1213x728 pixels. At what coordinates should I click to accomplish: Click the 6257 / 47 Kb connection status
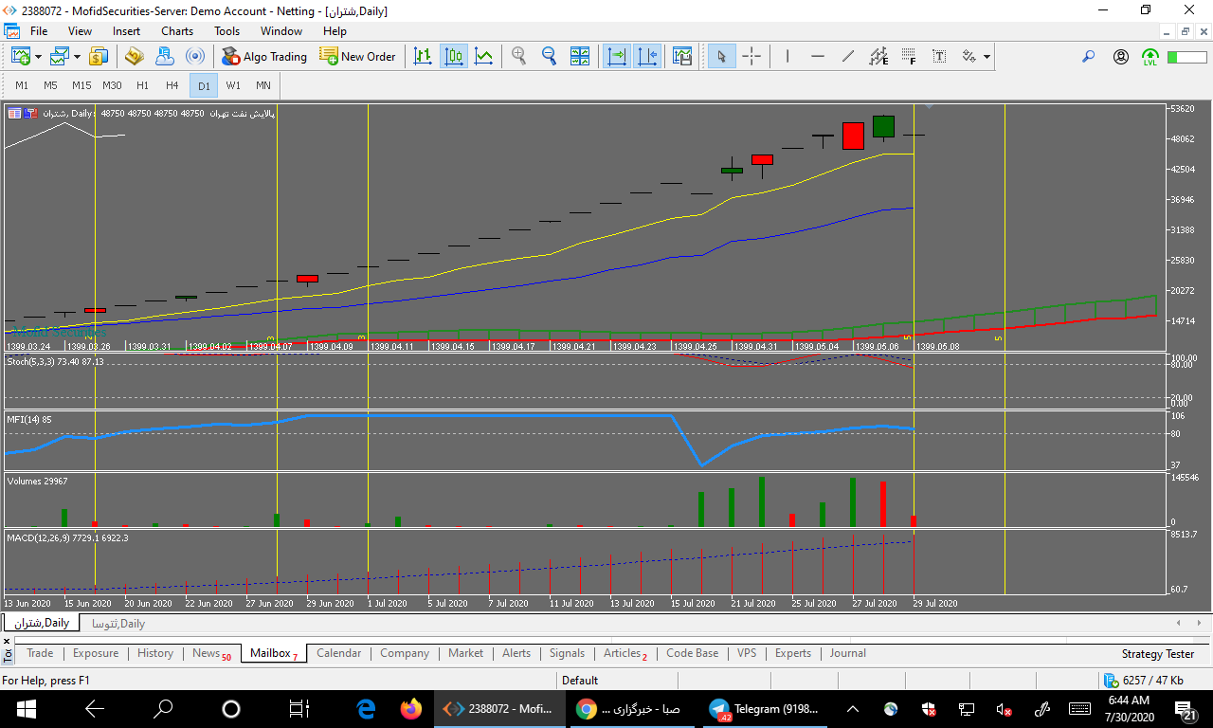(x=1144, y=680)
